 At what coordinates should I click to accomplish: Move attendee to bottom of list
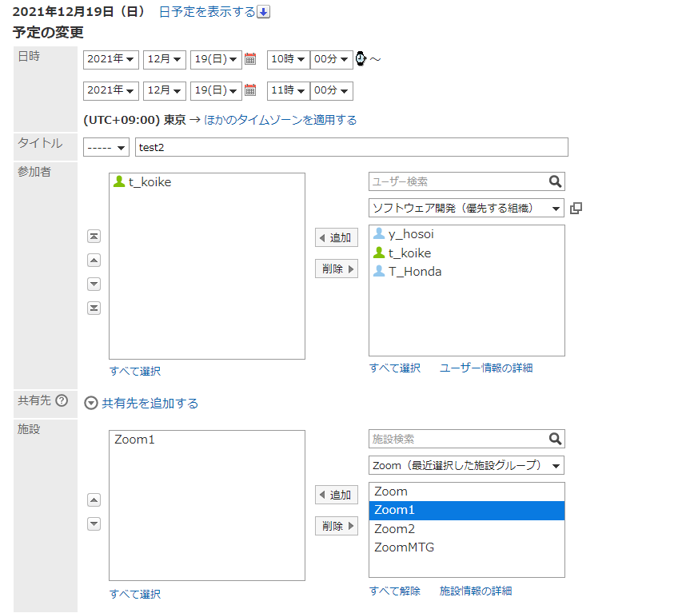pyautogui.click(x=94, y=308)
